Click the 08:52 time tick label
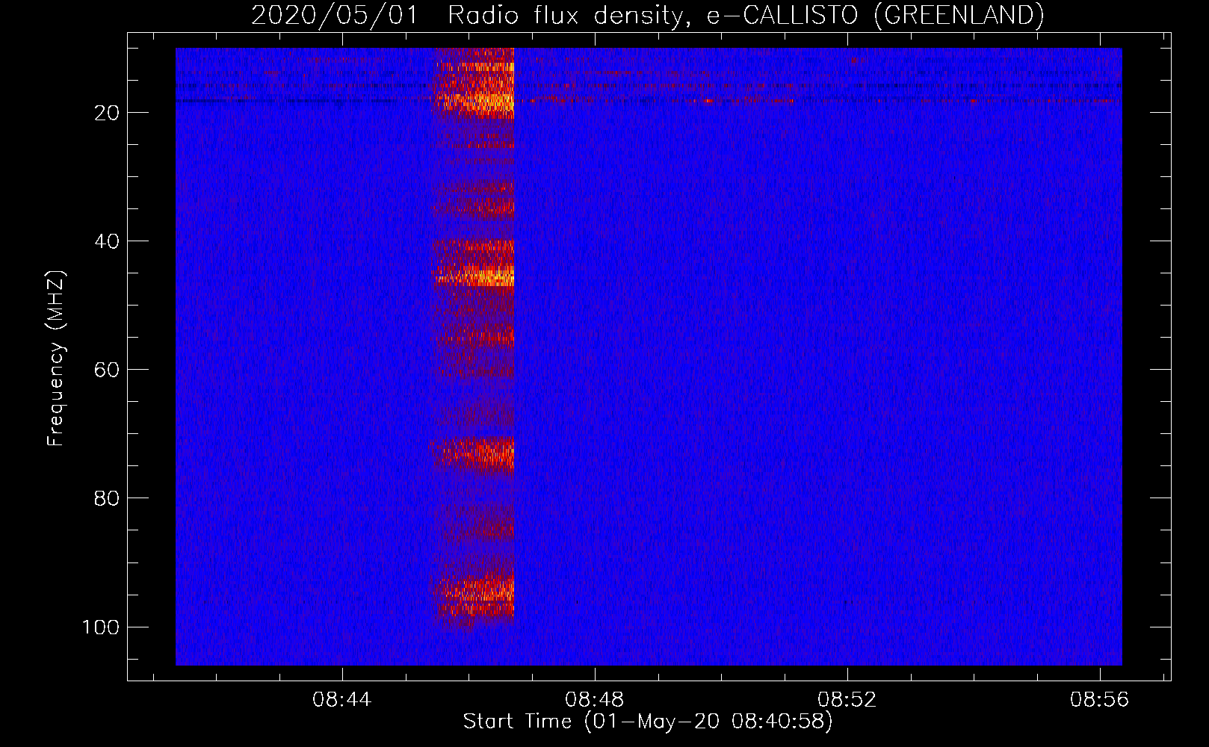The height and width of the screenshot is (747, 1209). point(847,700)
